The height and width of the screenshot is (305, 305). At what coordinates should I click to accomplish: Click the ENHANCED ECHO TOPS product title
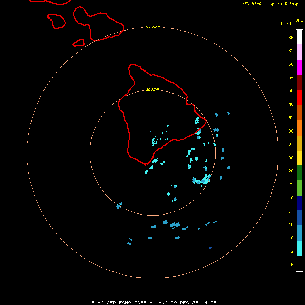point(119,303)
